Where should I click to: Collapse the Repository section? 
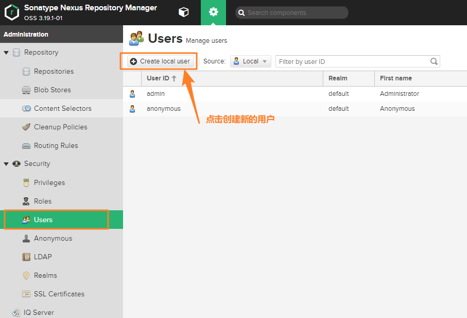(7, 52)
